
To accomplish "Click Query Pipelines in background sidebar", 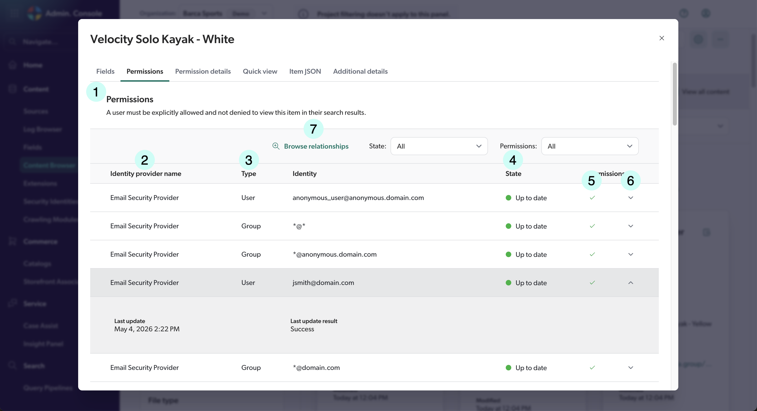I will click(x=48, y=388).
